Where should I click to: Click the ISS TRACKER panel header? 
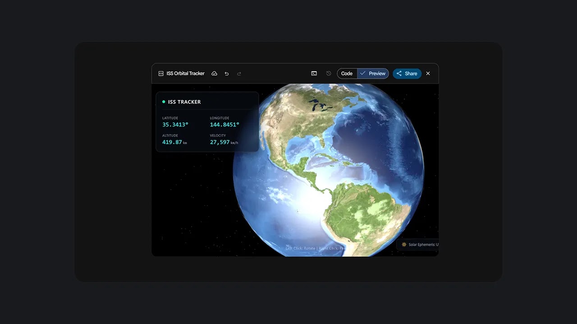[x=184, y=102]
